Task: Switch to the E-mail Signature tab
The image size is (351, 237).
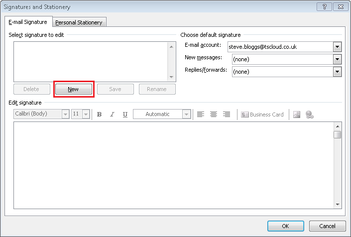Action: coord(28,22)
